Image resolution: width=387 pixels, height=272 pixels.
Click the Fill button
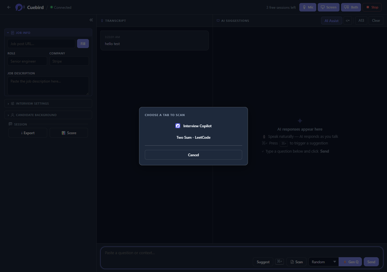click(83, 44)
